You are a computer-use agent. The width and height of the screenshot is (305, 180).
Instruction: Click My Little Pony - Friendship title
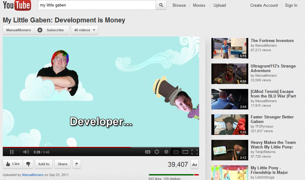tap(269, 170)
